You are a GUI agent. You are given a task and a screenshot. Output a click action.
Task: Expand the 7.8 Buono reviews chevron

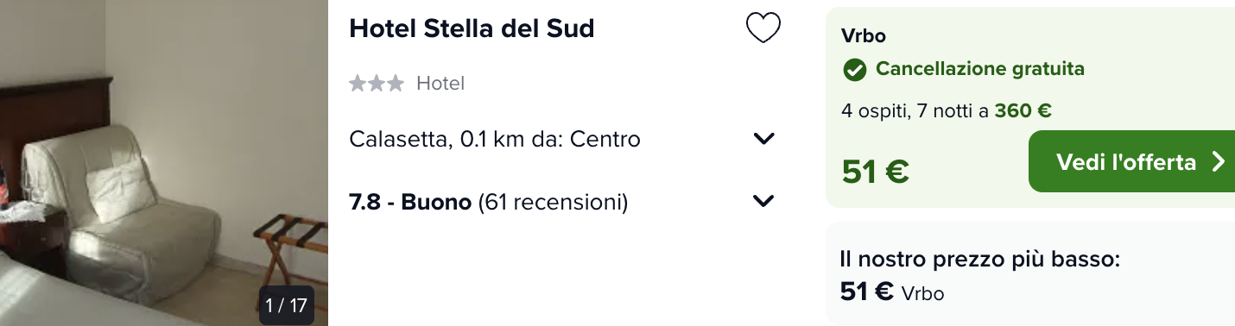pyautogui.click(x=763, y=202)
